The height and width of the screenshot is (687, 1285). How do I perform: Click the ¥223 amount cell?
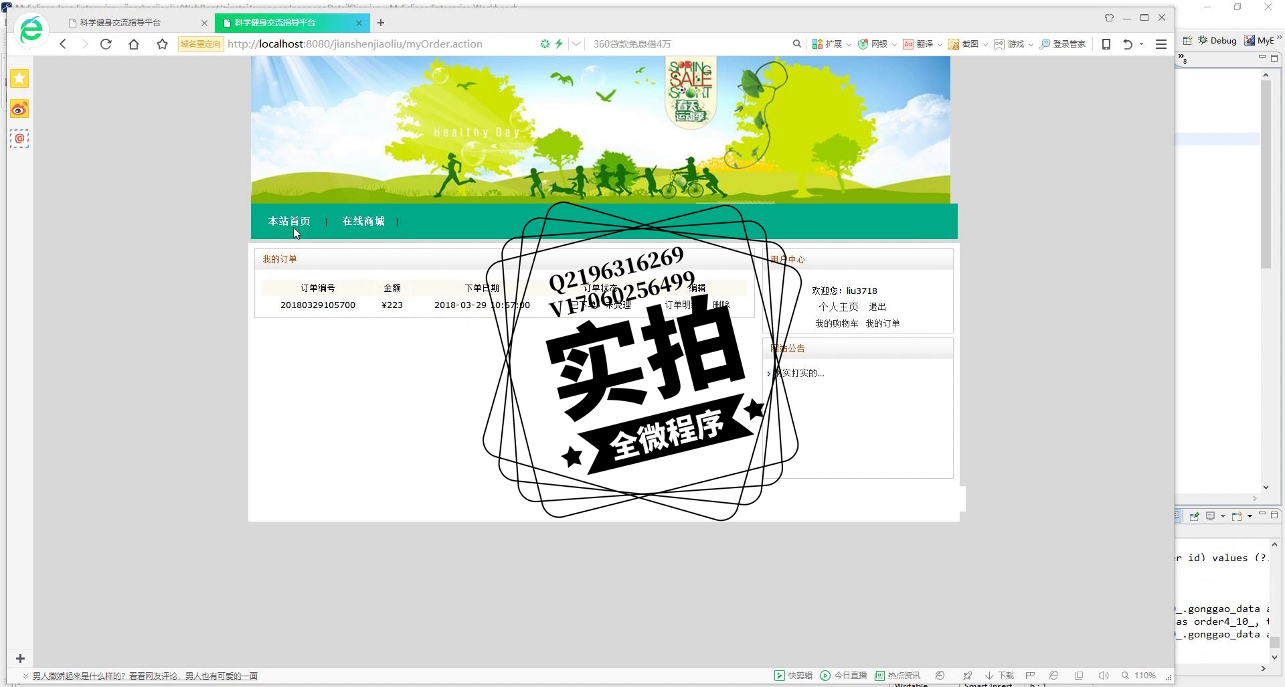click(392, 305)
